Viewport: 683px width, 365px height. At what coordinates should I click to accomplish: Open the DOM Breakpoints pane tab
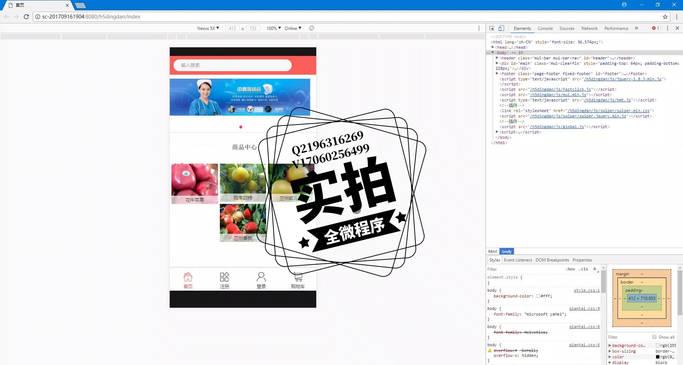[x=552, y=260]
